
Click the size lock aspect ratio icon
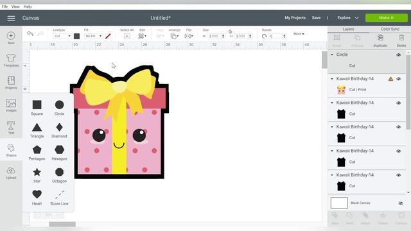[230, 31]
